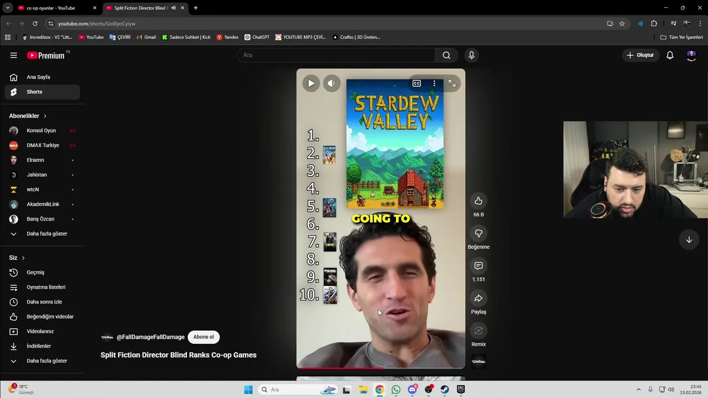Screen dimensions: 708x398
Task: Expand Daha fazla göster under subscriptions
Action: click(x=42, y=234)
